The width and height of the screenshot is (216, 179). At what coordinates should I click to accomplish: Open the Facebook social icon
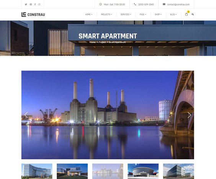point(35,5)
